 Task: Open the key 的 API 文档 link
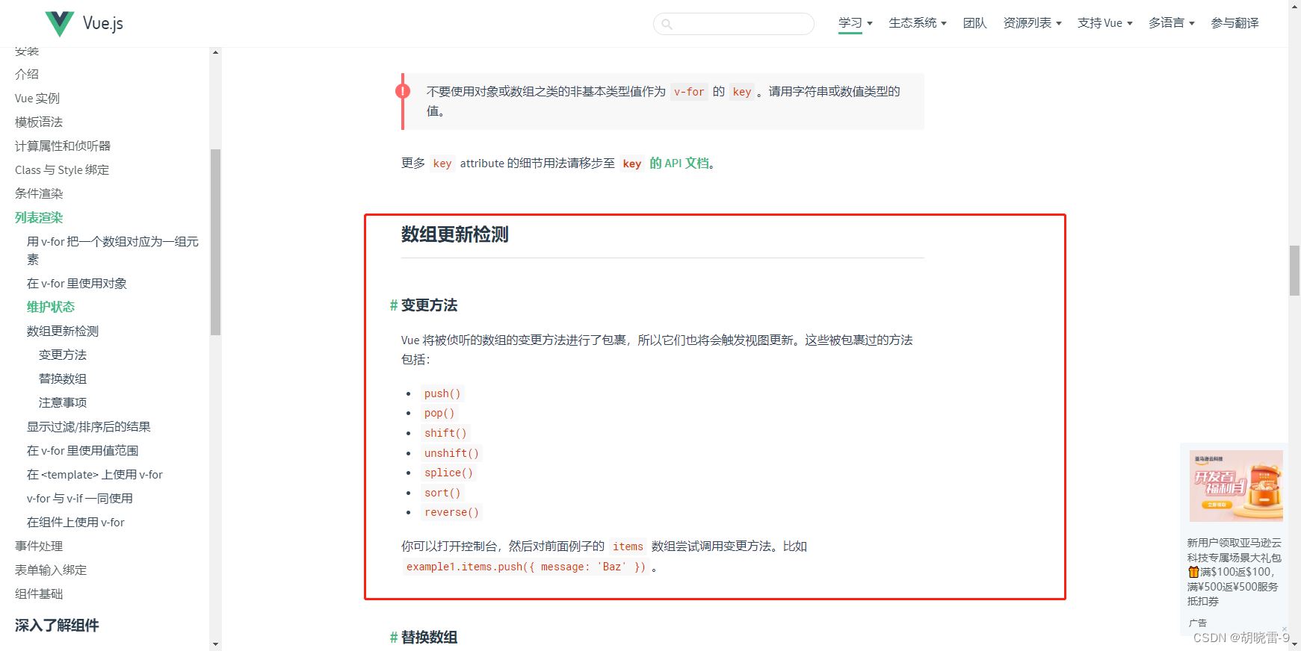[x=665, y=163]
